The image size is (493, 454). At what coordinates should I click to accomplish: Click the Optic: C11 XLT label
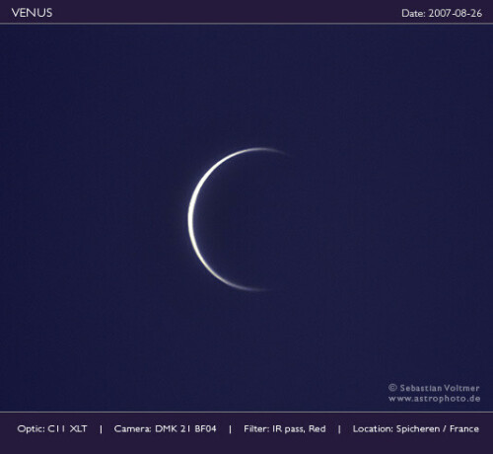(52, 428)
